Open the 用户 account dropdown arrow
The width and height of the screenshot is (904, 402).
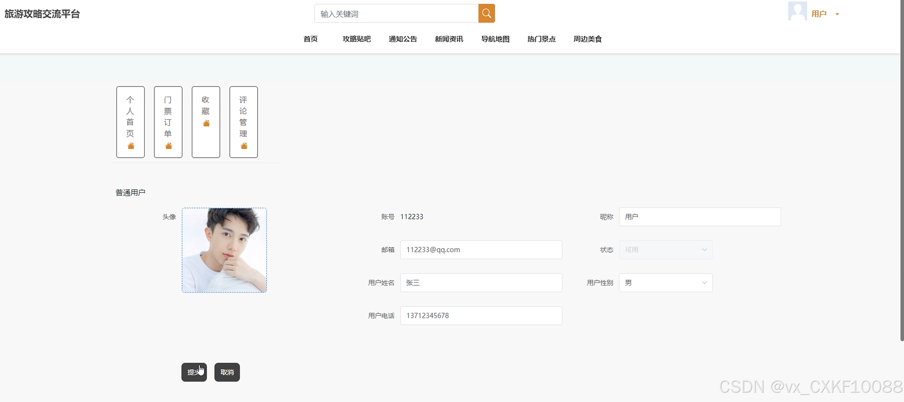click(837, 14)
